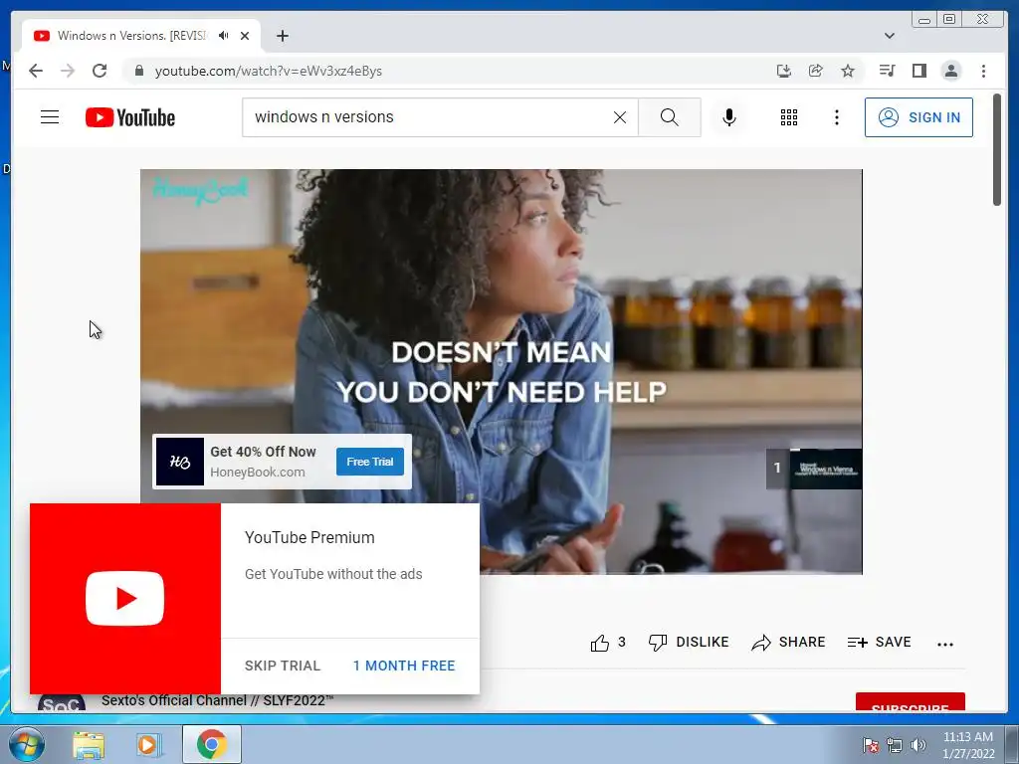Click the browser forward arrow
The width and height of the screenshot is (1019, 764).
[x=68, y=71]
